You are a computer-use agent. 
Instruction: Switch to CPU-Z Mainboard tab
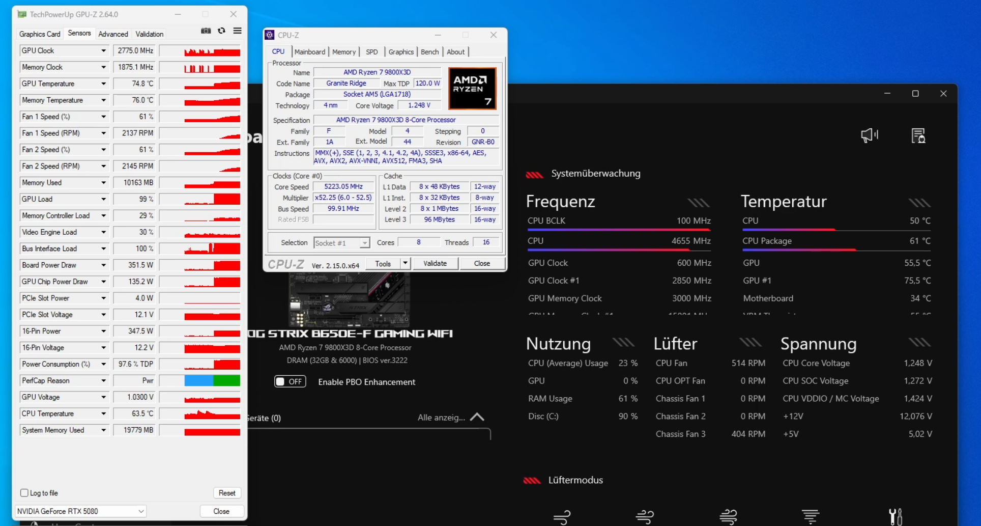309,51
